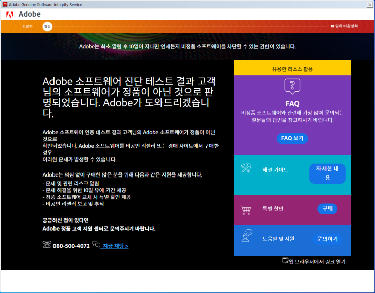This screenshot has width=375, height=293.
Task: Close the Adobe Genuine Software Integrity Service window
Action: [x=370, y=5]
